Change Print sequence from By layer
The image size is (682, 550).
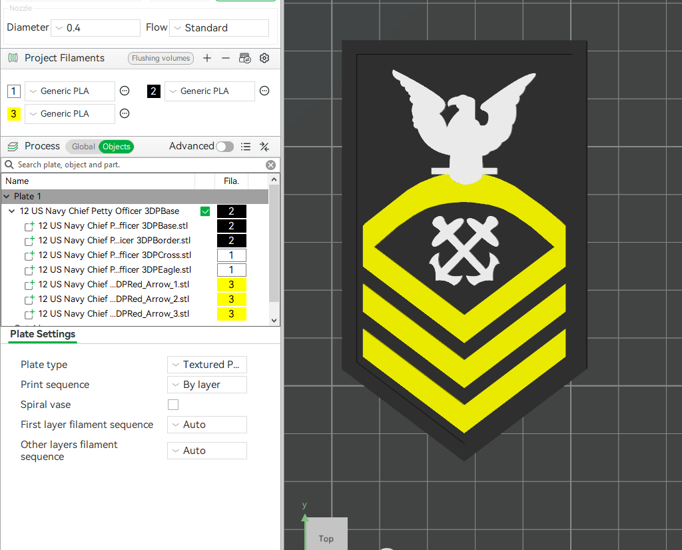206,385
